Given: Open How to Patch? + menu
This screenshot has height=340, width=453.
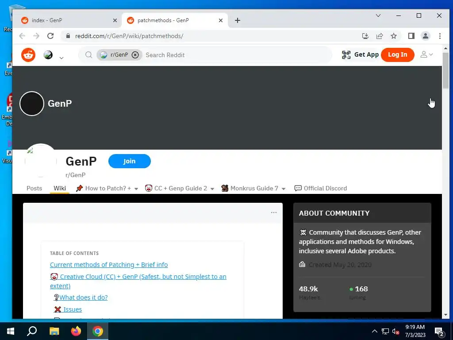Looking at the screenshot, I should pyautogui.click(x=107, y=188).
